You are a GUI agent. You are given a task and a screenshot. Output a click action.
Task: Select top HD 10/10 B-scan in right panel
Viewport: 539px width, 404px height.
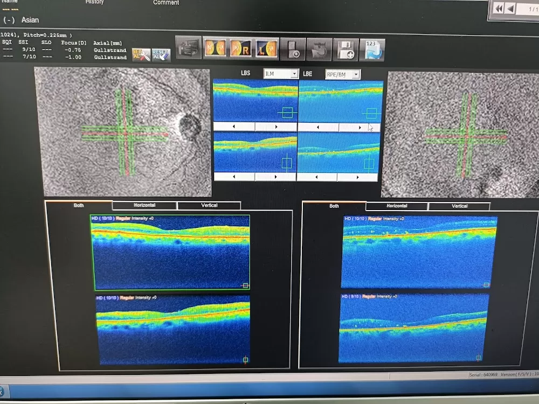pyautogui.click(x=419, y=252)
